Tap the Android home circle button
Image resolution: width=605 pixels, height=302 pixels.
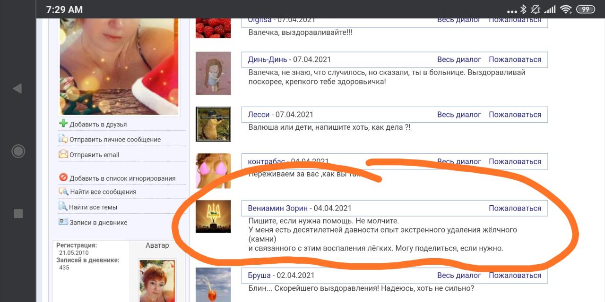(18, 151)
